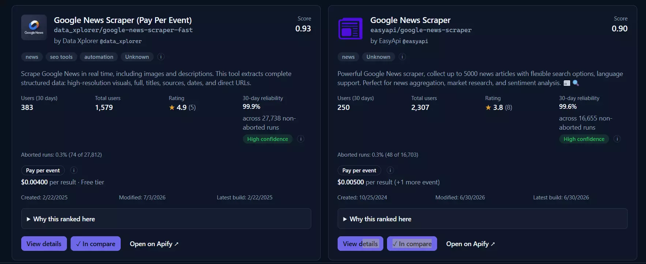Click the Modified: 6/30/2026 date
646x264 pixels.
tap(460, 198)
